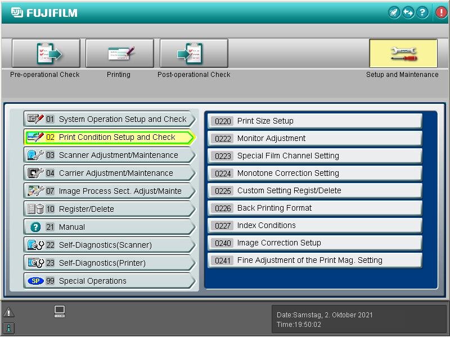Open 99 Special Operations category
The height and width of the screenshot is (337, 450).
tap(109, 281)
